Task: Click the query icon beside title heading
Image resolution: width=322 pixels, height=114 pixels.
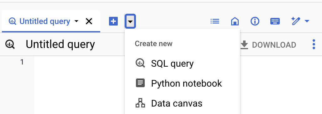Action: pyautogui.click(x=10, y=44)
